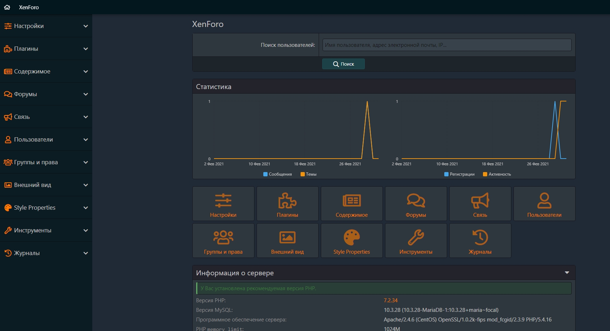Toggle the Темы legend series
Screen dimensions: 610x331
pyautogui.click(x=308, y=174)
